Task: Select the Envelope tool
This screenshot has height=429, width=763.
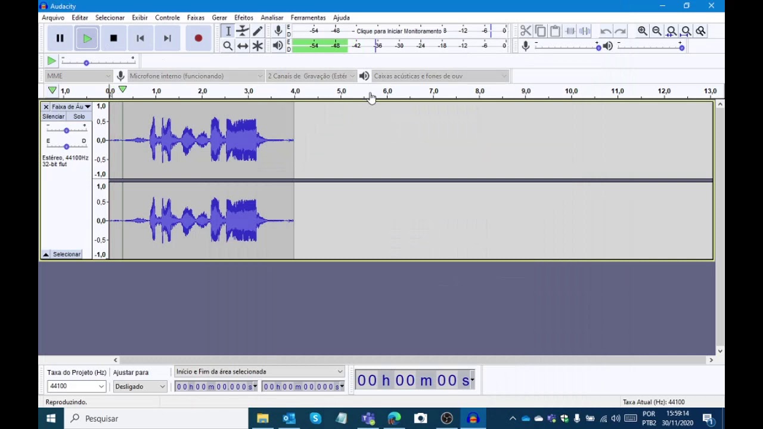Action: [243, 31]
